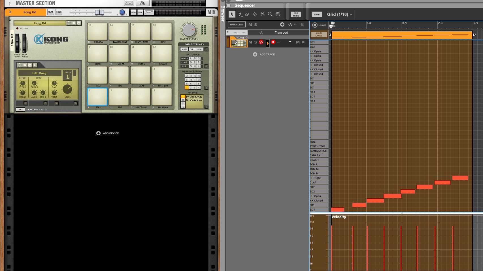Image resolution: width=483 pixels, height=271 pixels.
Task: Click browse patch folder icon for Kong Kit
Action: [x=74, y=23]
